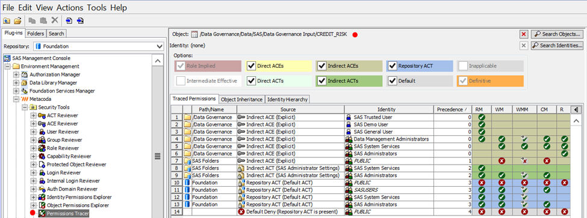Screen dimensions: 587x218
Task: Select the Group Reviewer icon
Action: pyautogui.click(x=42, y=140)
